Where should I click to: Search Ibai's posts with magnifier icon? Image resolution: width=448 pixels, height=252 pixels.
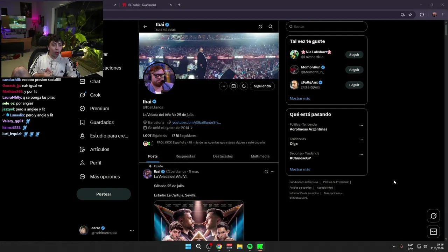(271, 27)
